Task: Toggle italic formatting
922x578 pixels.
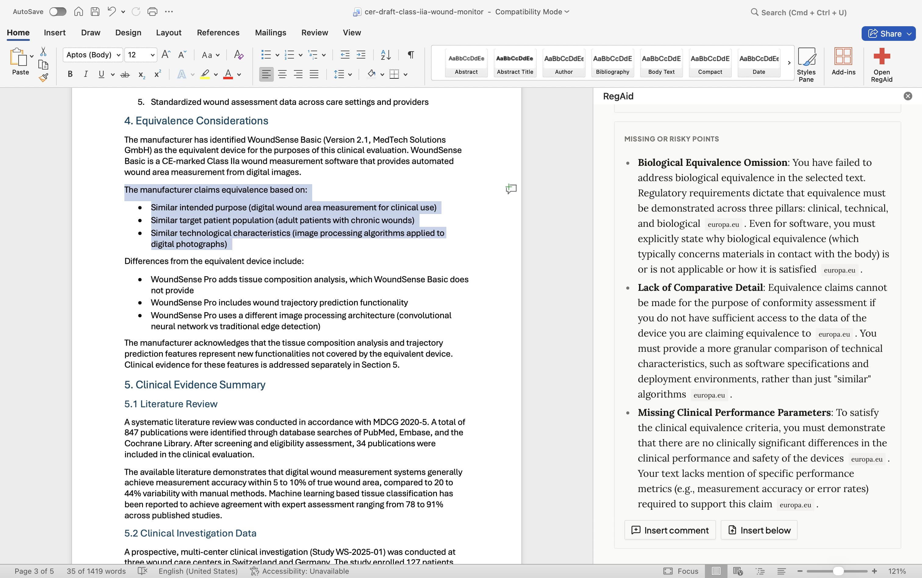Action: 86,74
